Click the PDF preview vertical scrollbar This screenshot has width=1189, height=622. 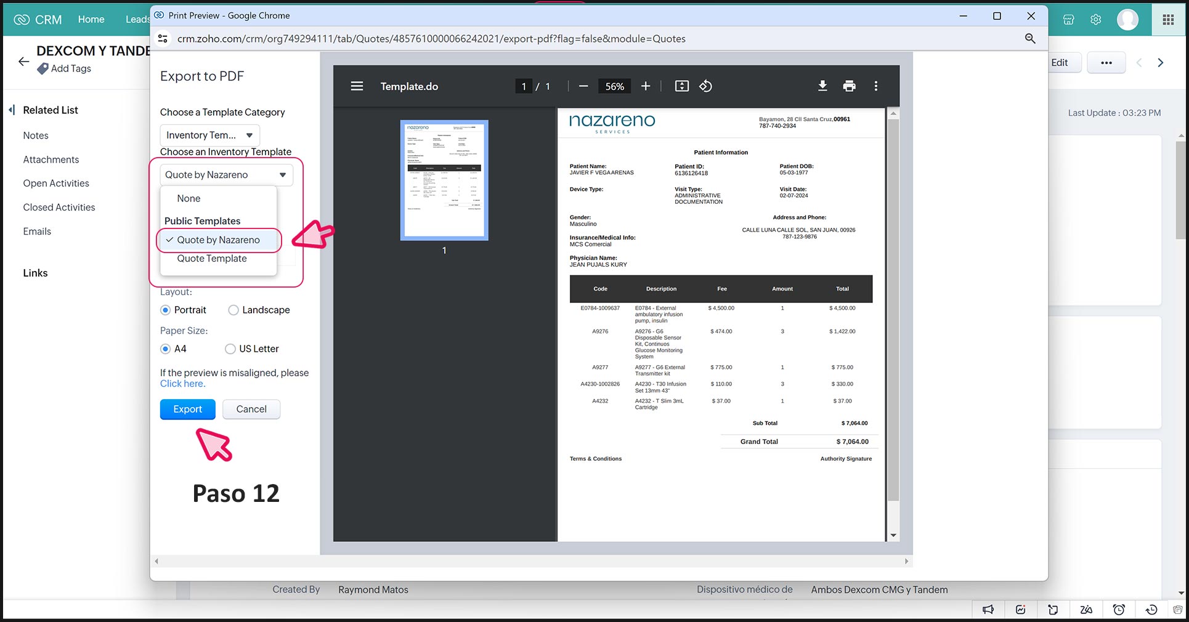[893, 308]
